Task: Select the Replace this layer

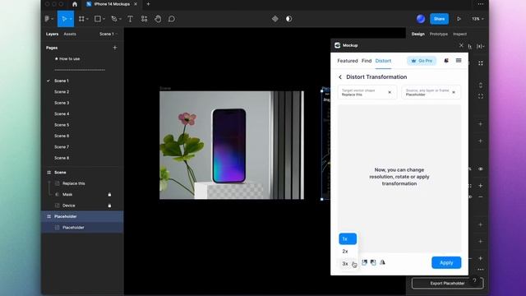Action: 73,183
